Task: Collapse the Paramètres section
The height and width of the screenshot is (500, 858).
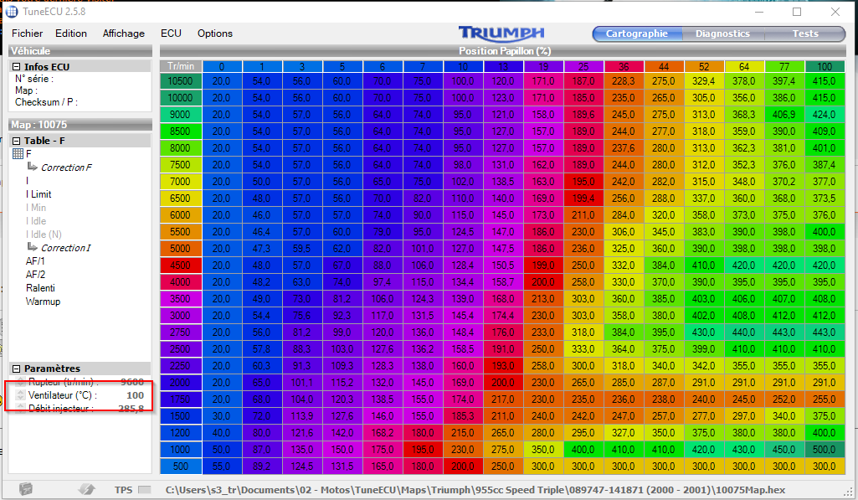Action: tap(16, 369)
